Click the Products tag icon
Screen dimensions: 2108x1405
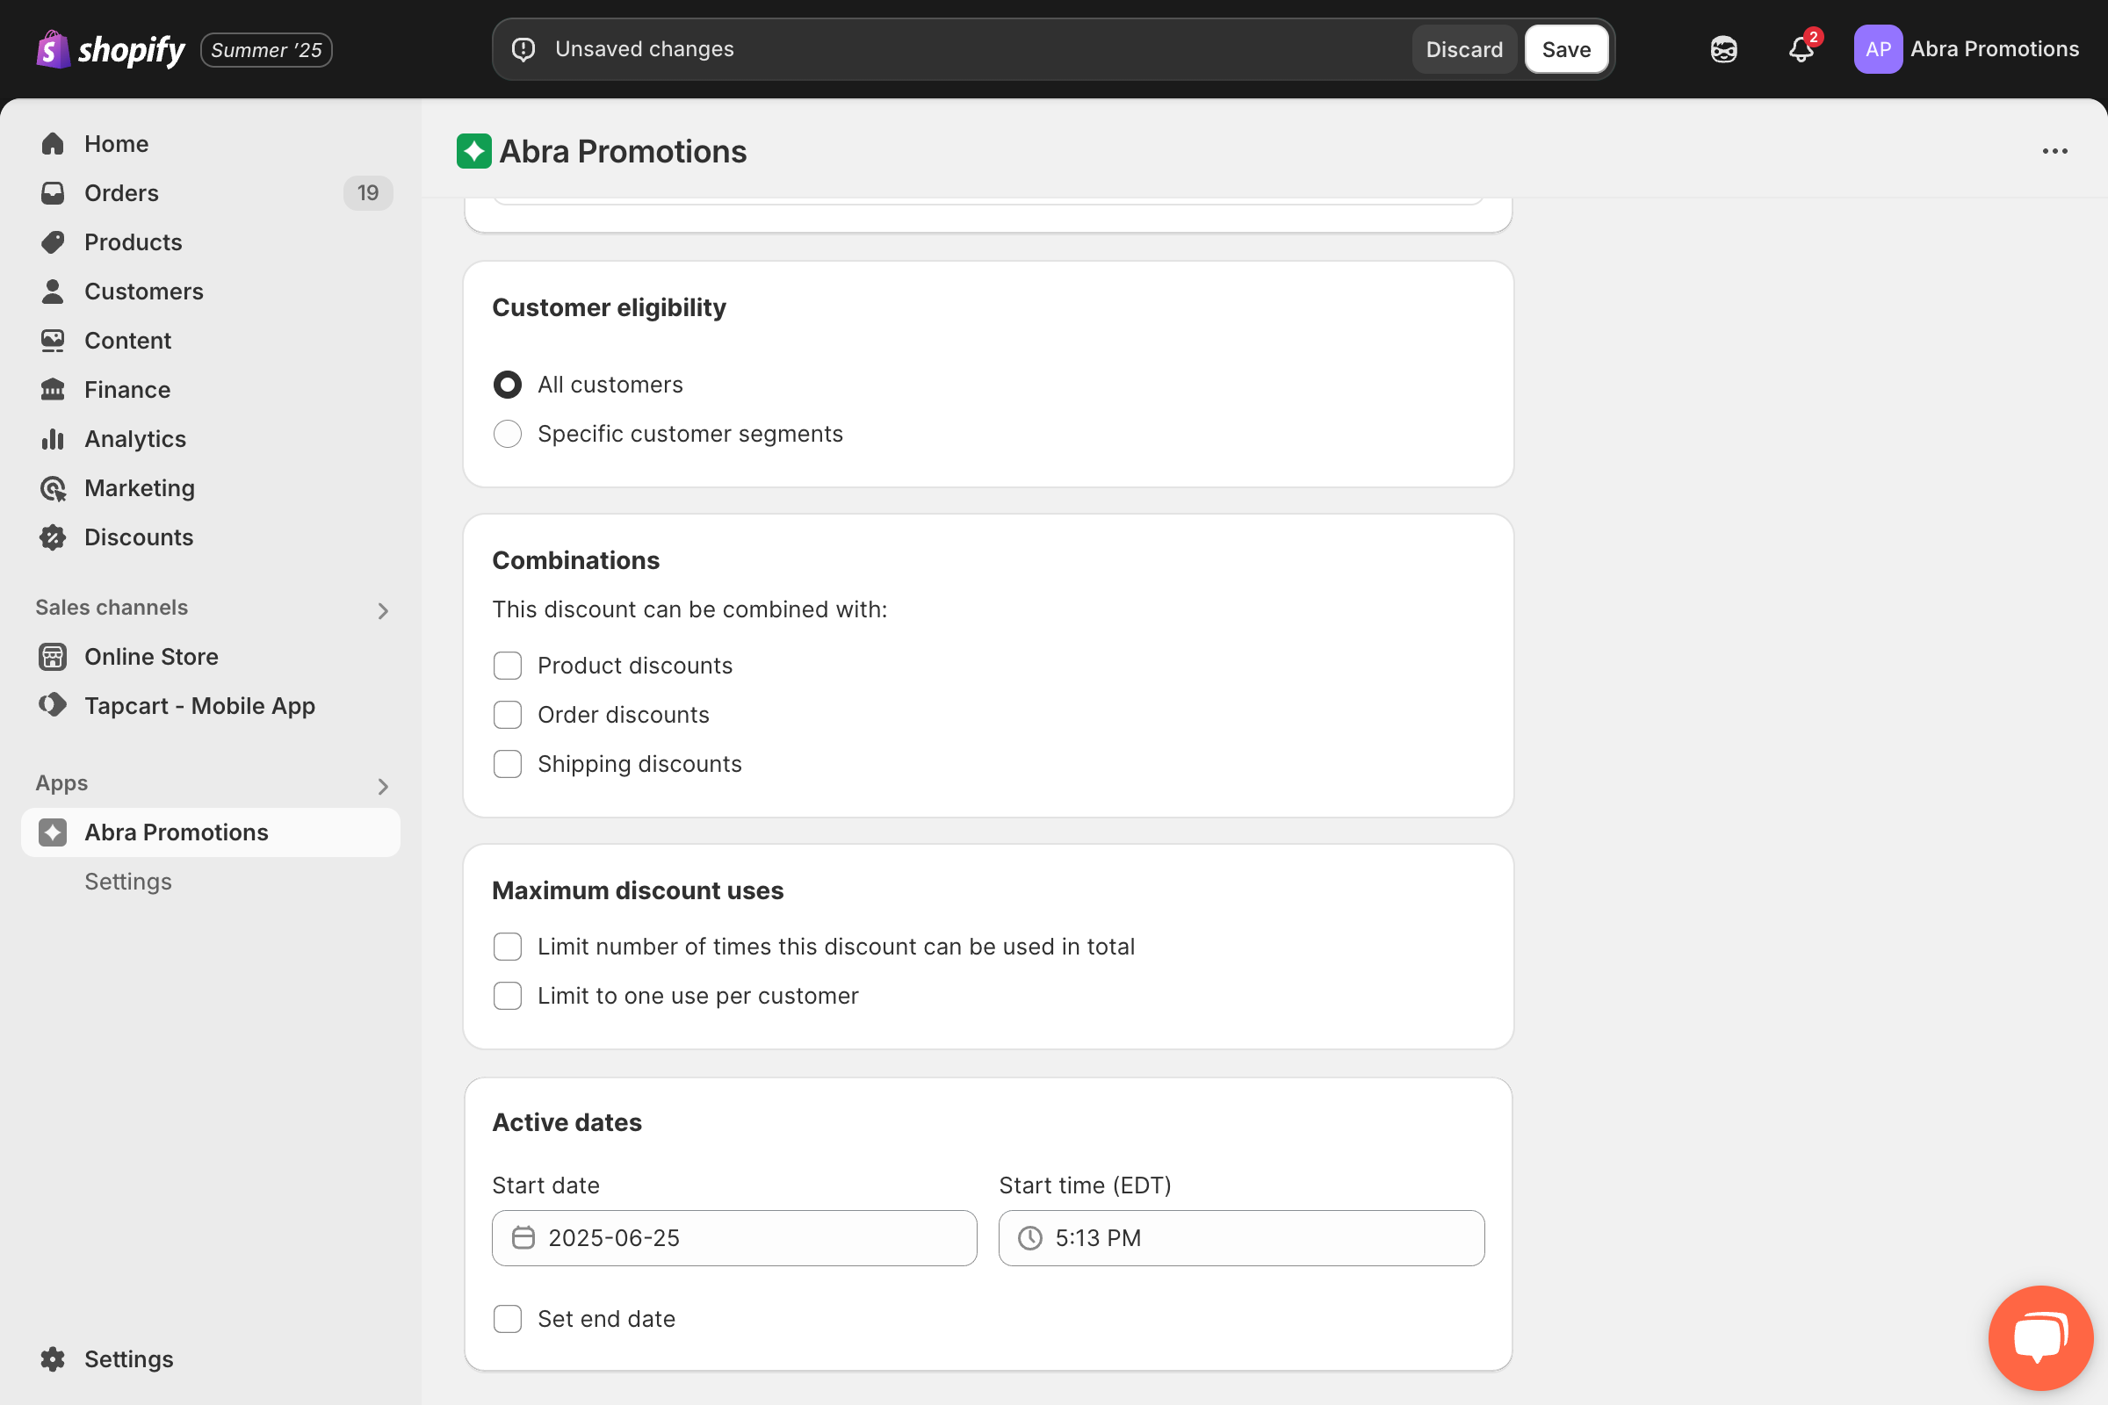(x=53, y=242)
